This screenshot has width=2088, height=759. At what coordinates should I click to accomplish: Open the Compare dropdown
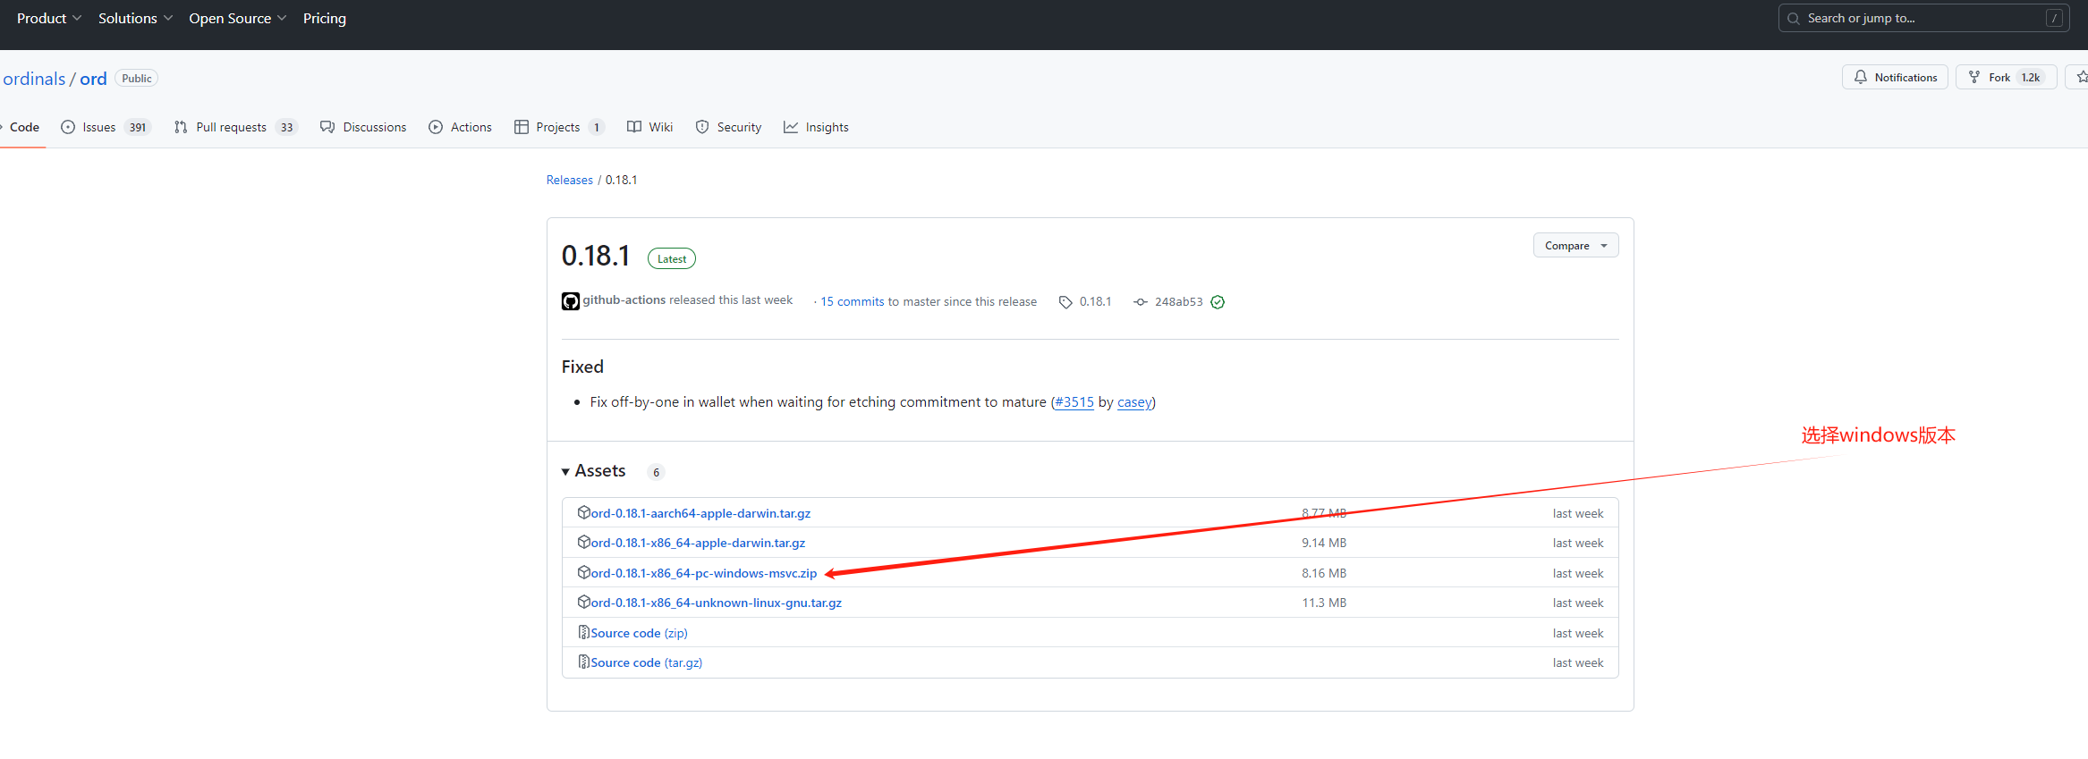point(1574,246)
